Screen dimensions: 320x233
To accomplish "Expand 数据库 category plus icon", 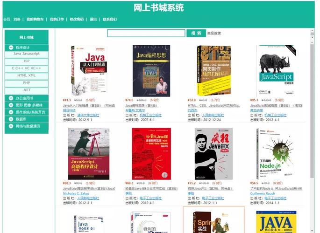I will coord(11,119).
